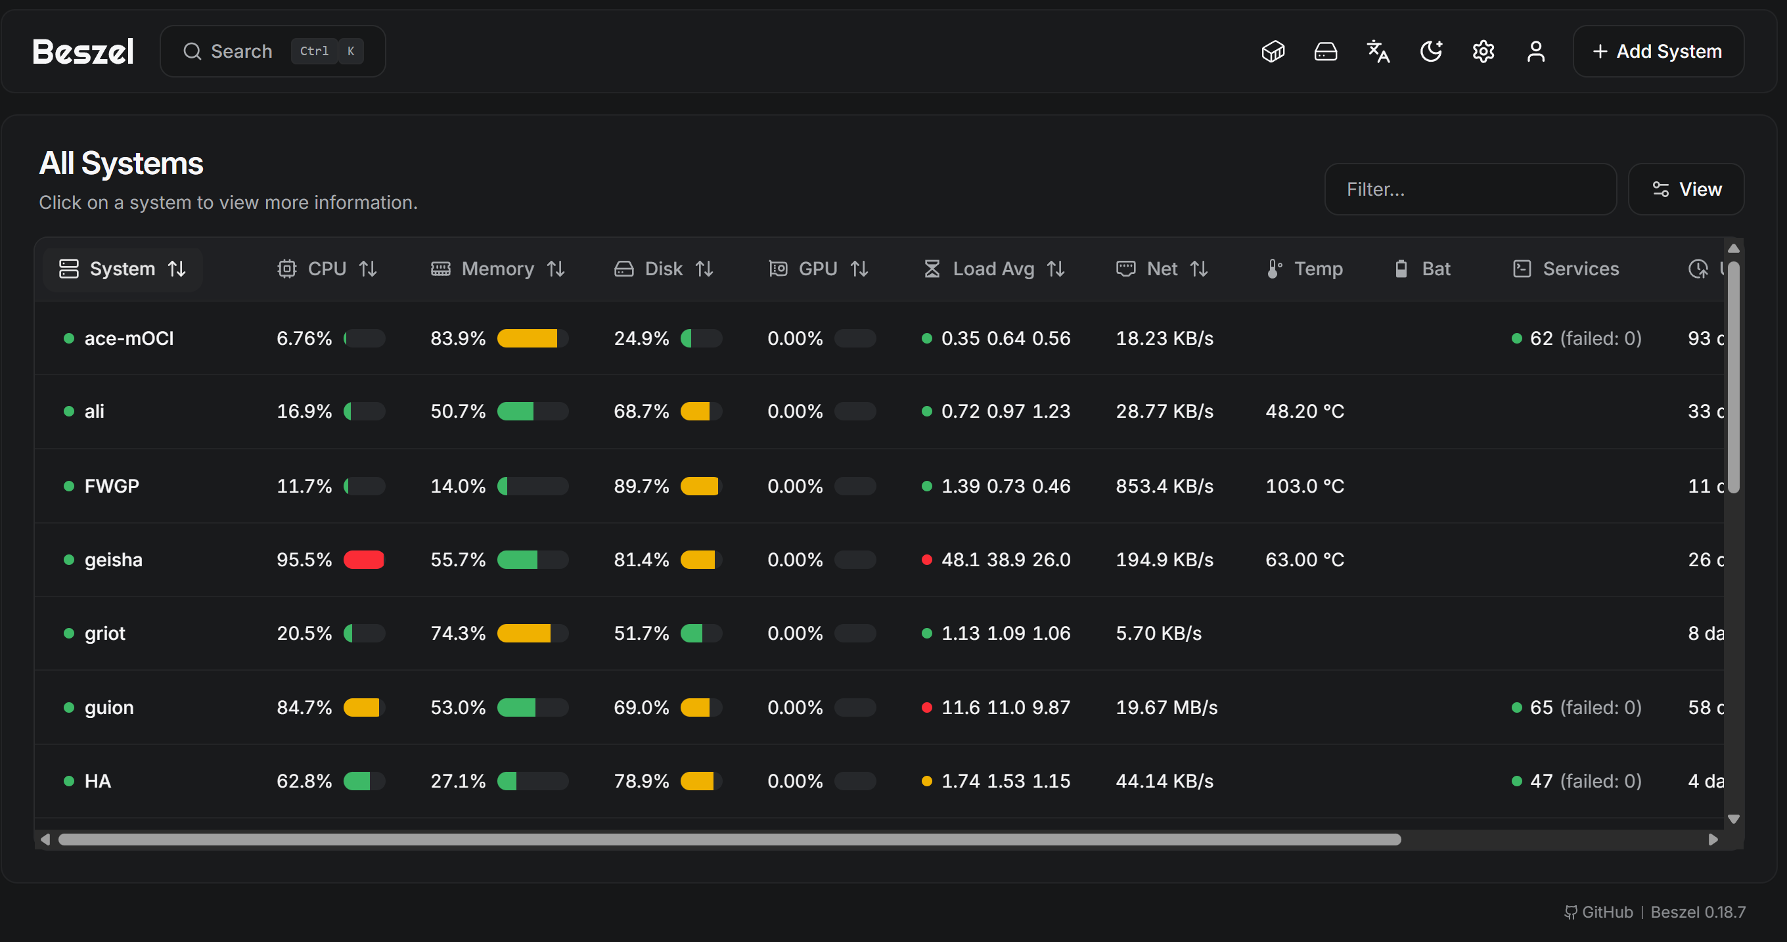Open the containers cube icon in header
1787x942 pixels.
click(1273, 51)
